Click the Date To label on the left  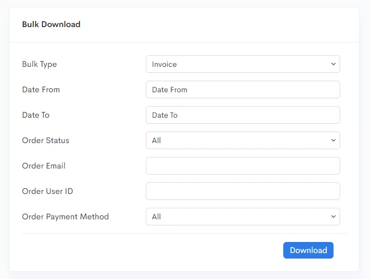point(36,115)
